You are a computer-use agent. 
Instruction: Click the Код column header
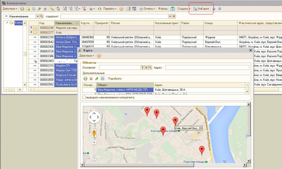click(46, 23)
